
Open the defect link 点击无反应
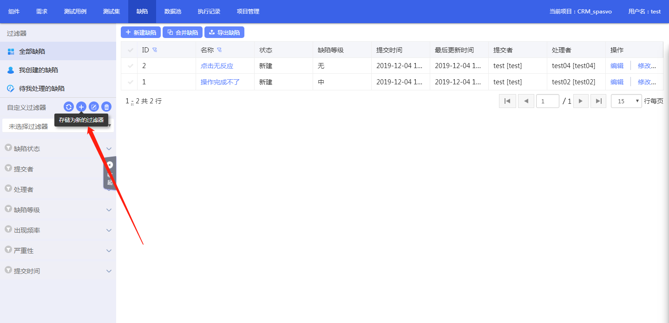click(217, 66)
